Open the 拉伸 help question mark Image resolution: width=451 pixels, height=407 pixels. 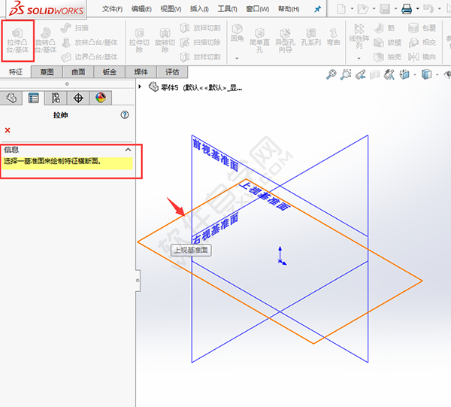pos(125,115)
